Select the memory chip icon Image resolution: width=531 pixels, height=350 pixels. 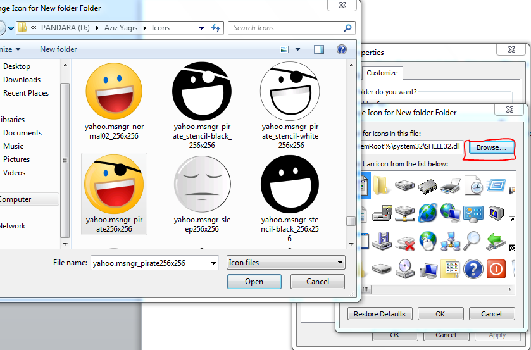coord(428,185)
